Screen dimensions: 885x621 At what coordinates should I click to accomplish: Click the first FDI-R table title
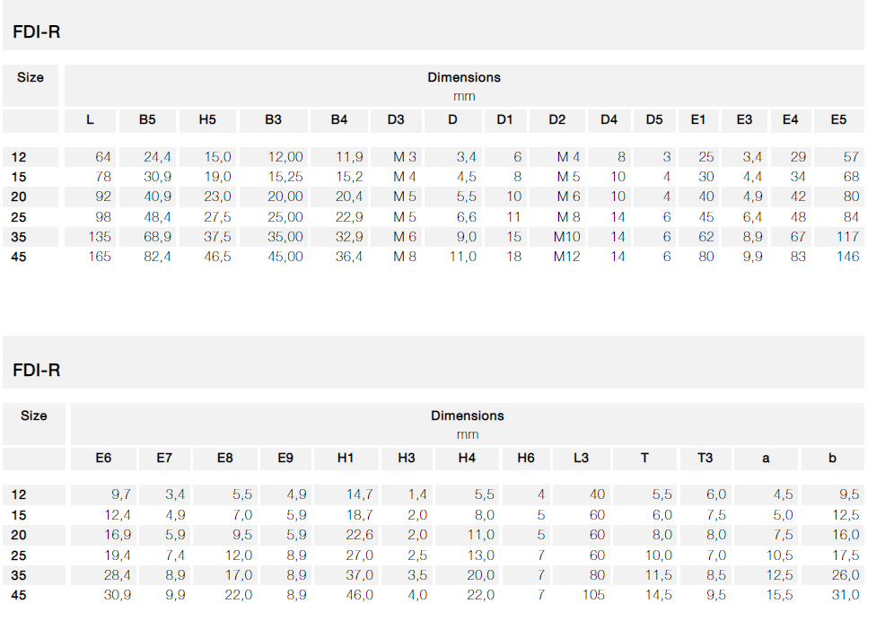click(36, 31)
